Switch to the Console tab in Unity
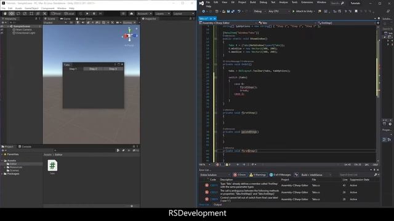The width and height of the screenshot is (394, 221). click(x=25, y=147)
